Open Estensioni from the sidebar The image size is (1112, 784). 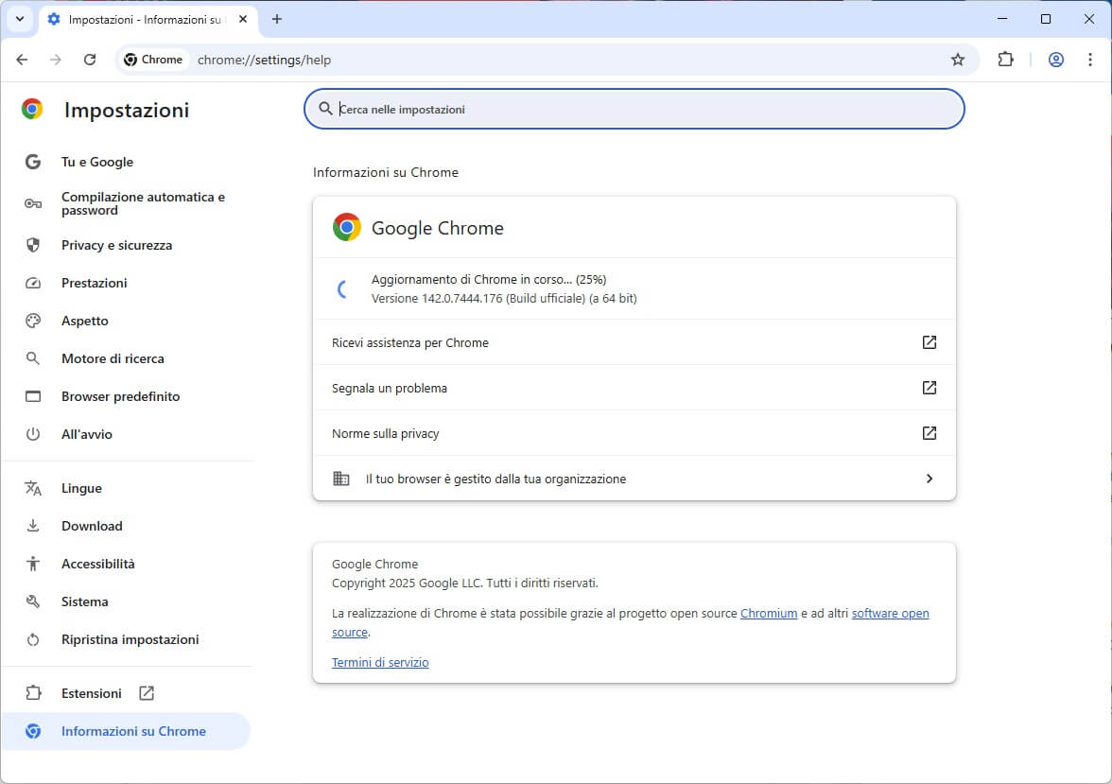(92, 693)
